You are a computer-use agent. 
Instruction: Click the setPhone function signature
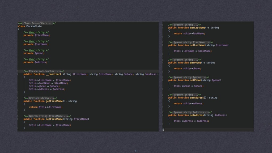click(x=195, y=80)
